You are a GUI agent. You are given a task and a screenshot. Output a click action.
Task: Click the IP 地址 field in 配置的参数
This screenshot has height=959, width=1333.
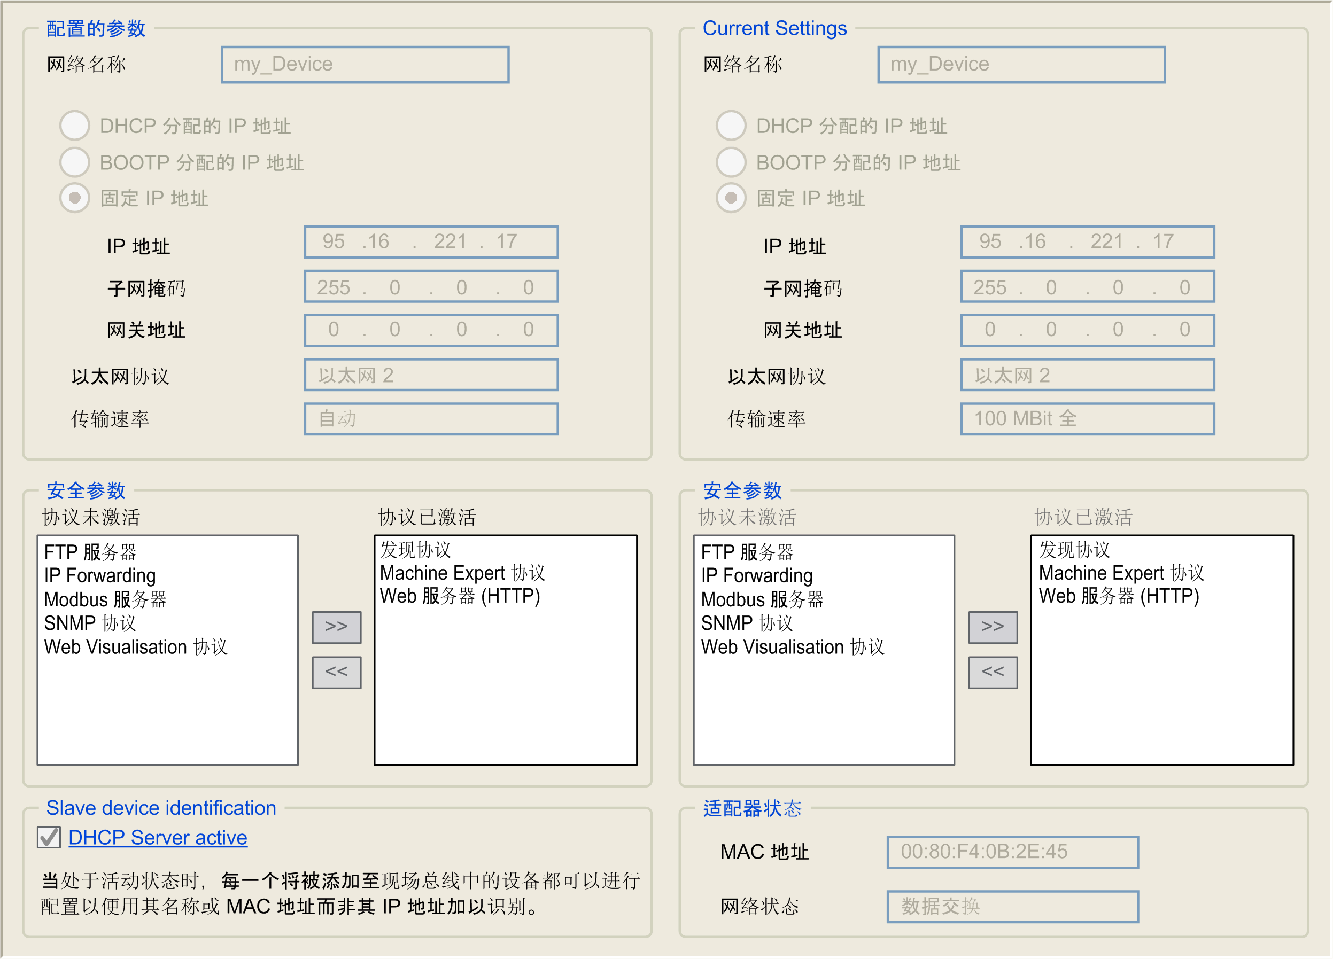click(x=431, y=241)
